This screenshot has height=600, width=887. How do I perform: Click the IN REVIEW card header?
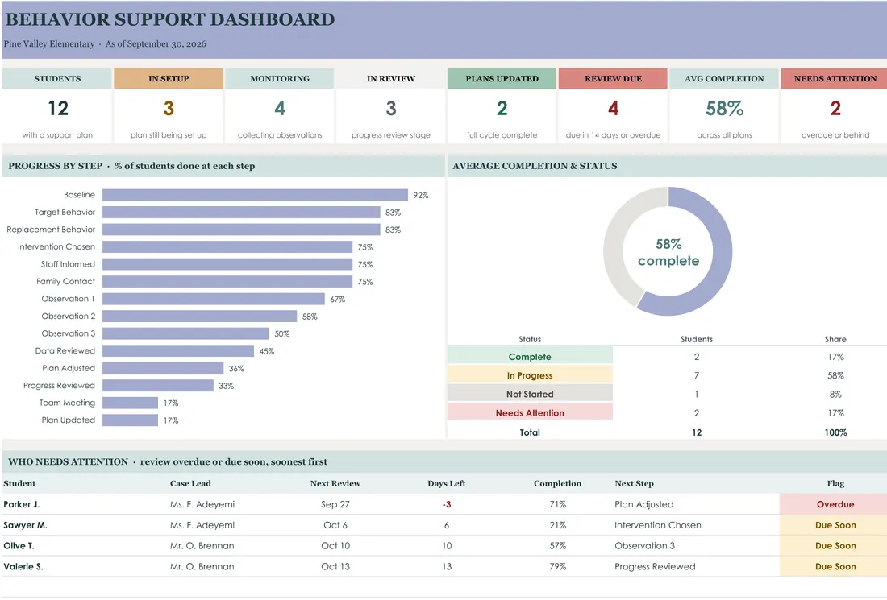click(391, 79)
